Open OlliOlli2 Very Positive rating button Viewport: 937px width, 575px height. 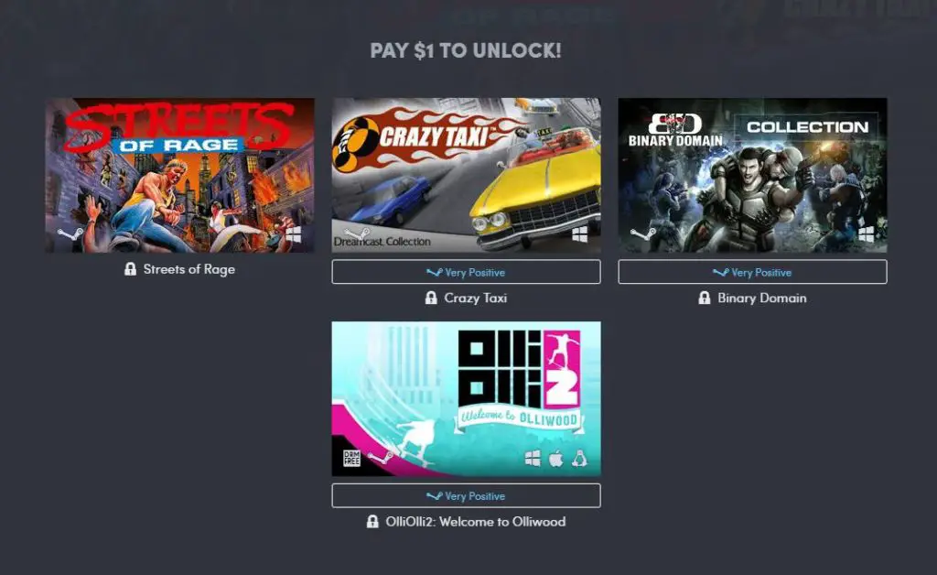point(466,495)
